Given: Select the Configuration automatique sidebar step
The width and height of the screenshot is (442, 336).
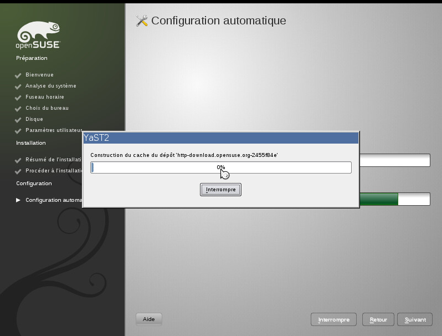Looking at the screenshot, I should (x=54, y=200).
